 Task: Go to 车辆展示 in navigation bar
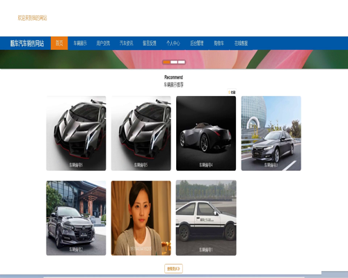tap(80, 43)
